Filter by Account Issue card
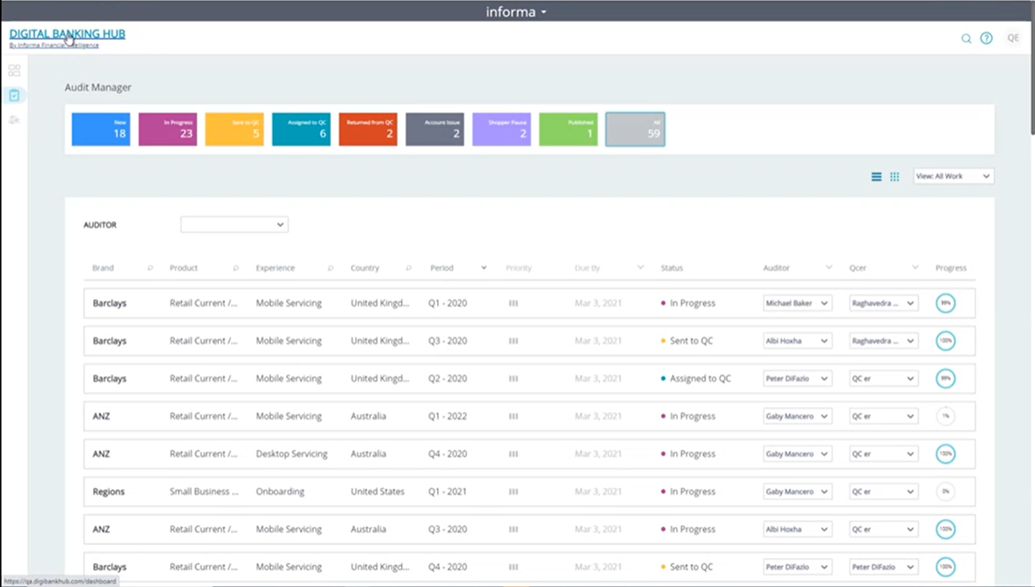 pyautogui.click(x=434, y=129)
